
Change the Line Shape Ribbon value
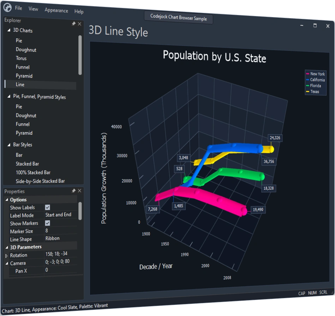pyautogui.click(x=61, y=238)
